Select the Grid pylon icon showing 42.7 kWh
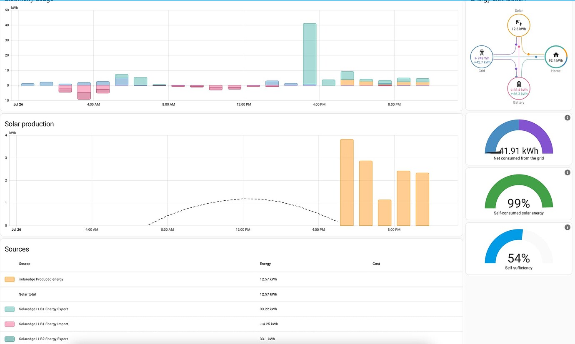 coord(481,57)
